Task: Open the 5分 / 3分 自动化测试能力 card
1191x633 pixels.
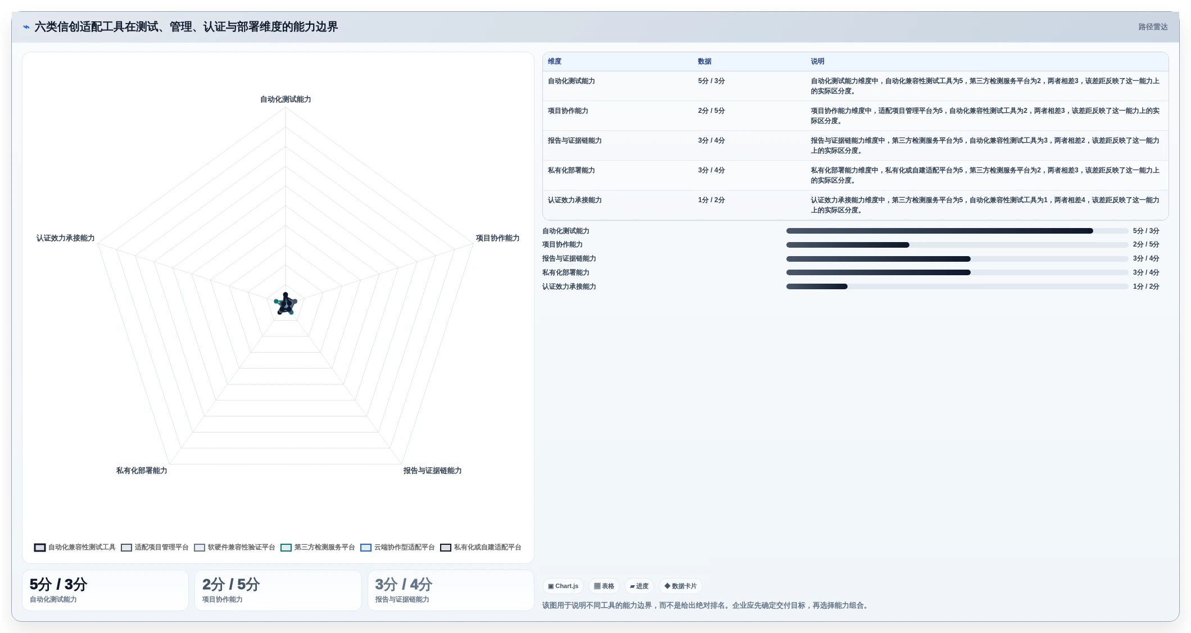Action: [105, 590]
